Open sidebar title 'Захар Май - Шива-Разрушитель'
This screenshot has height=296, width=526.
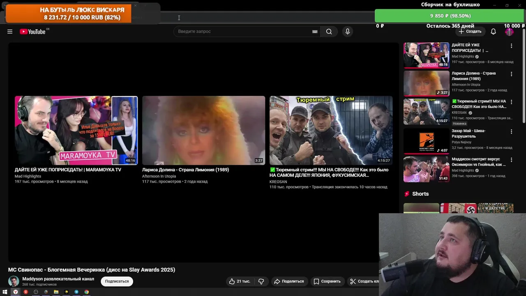pos(468,134)
